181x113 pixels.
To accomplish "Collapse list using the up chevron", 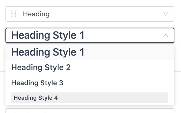I will coord(166,35).
